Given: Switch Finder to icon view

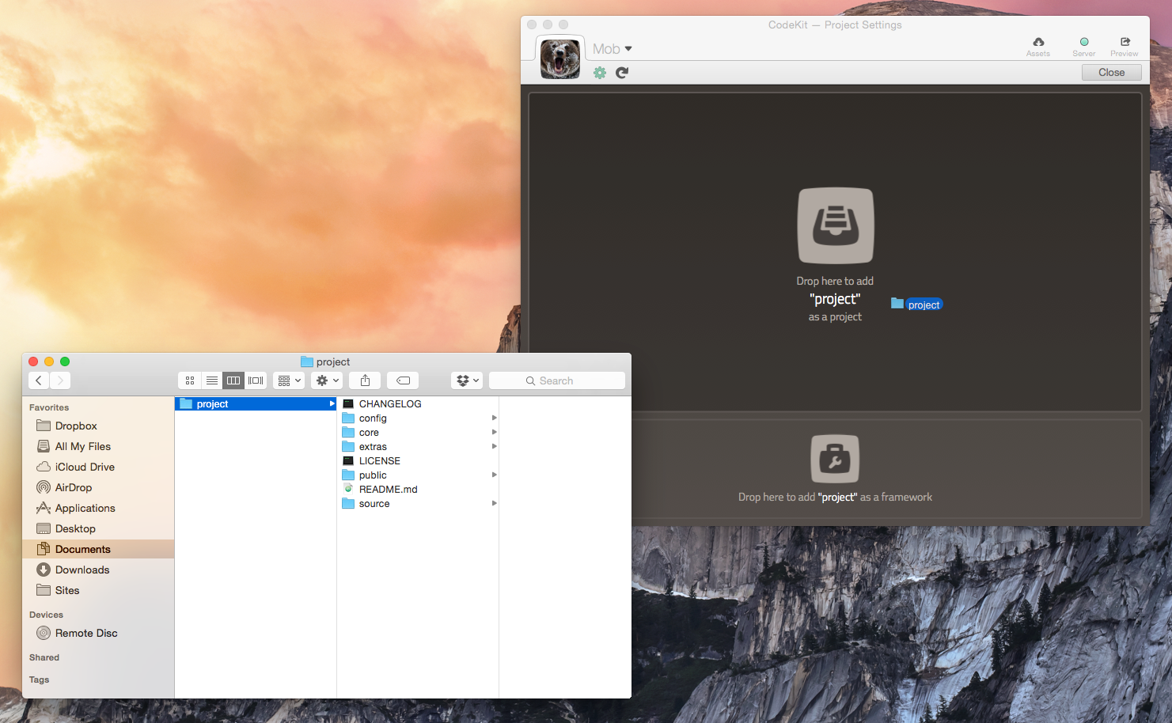Looking at the screenshot, I should click(x=190, y=380).
